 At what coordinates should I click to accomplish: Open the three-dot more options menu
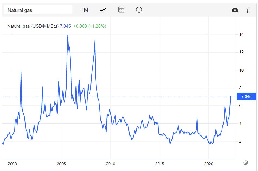point(247,10)
